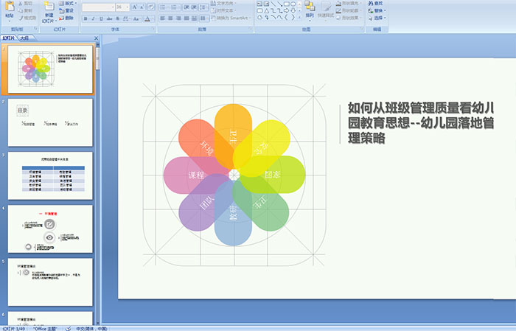Open Text Direction (文字方向) menu
The image size is (516, 331).
224,3
